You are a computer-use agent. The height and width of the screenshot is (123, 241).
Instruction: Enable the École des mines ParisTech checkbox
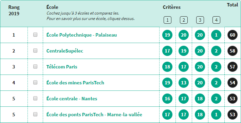[x=35, y=82]
